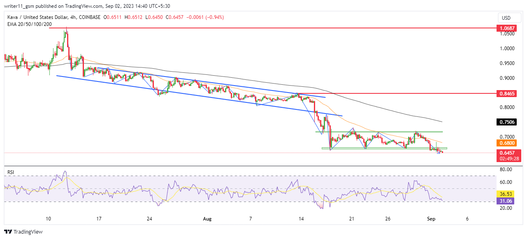
Task: Click the TradingView logo at bottom left
Action: coord(23,232)
